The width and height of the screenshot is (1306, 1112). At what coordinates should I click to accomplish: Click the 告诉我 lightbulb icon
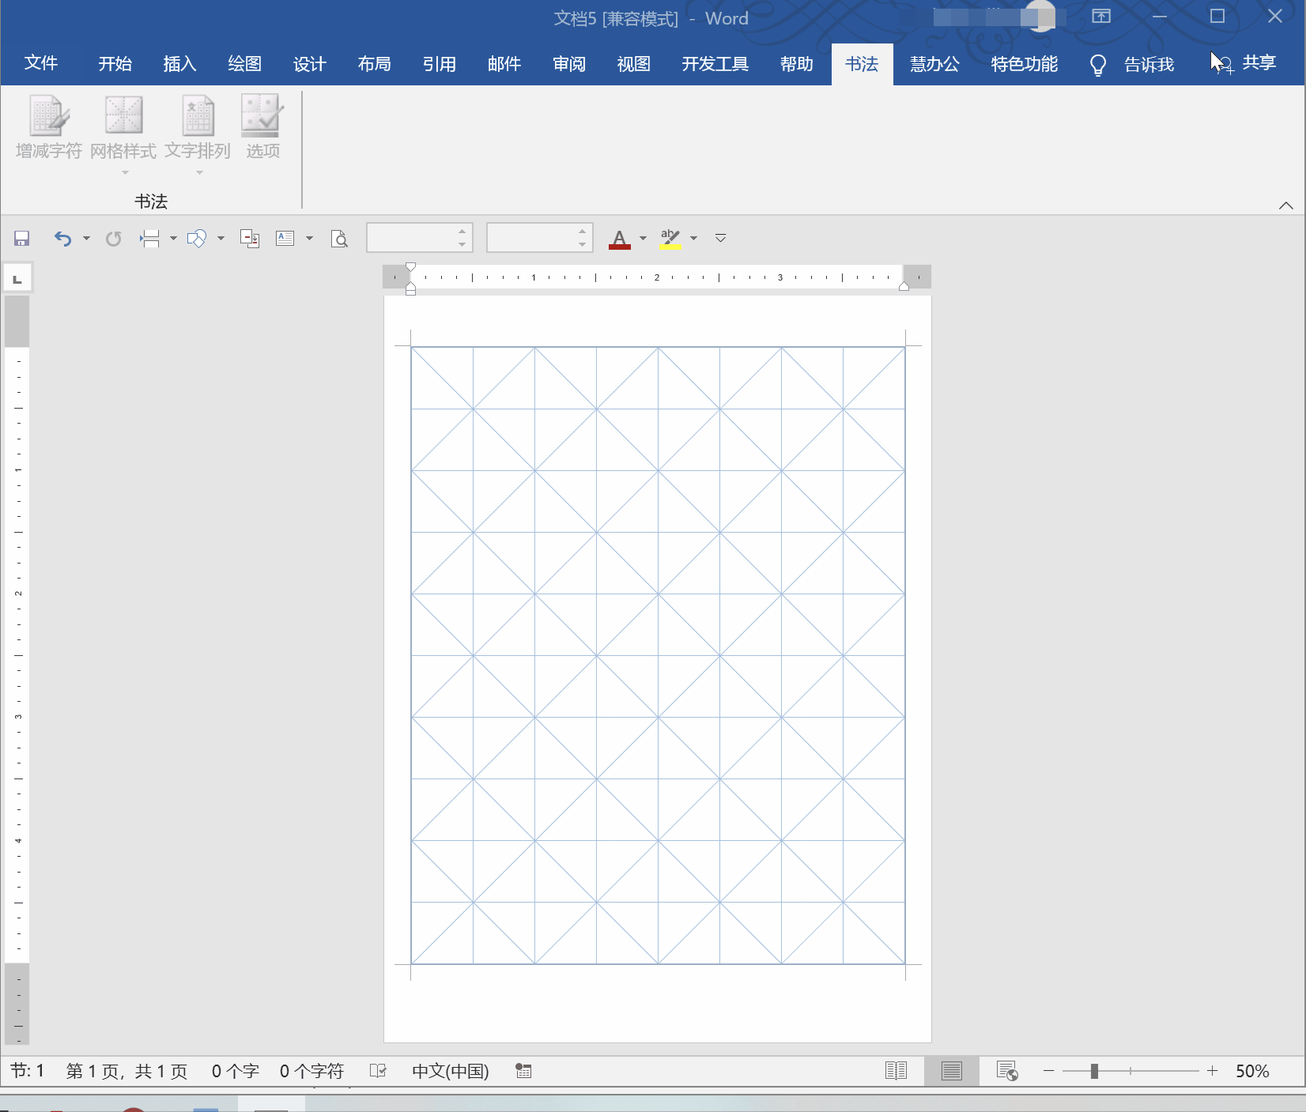1097,65
